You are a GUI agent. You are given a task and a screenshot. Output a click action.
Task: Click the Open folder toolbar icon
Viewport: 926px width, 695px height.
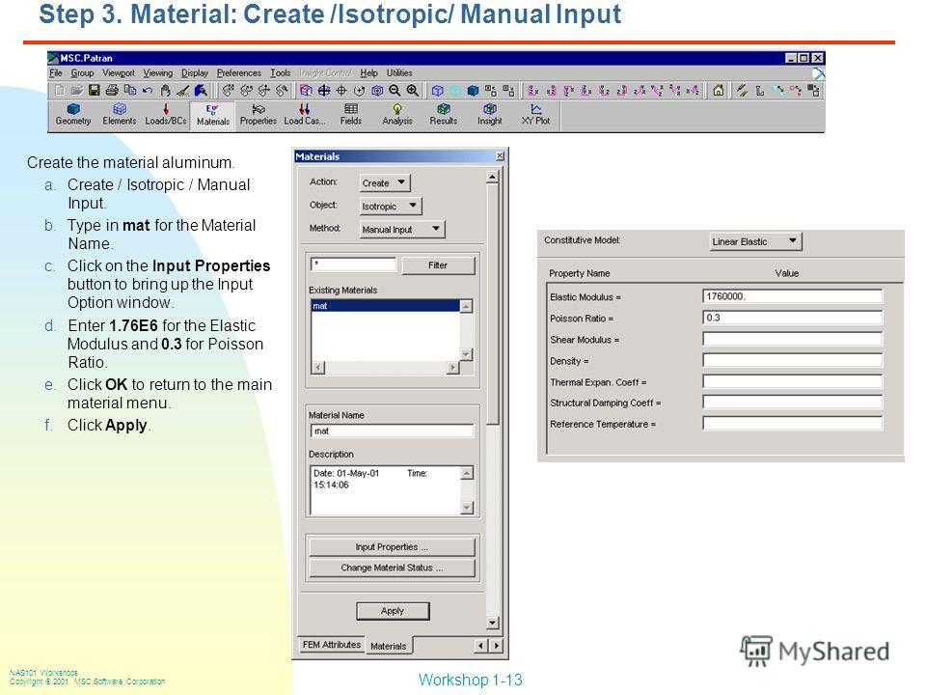(x=77, y=91)
